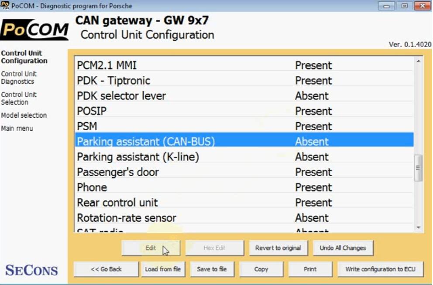This screenshot has width=433, height=285.
Task: Click the Edit button
Action: 151,248
